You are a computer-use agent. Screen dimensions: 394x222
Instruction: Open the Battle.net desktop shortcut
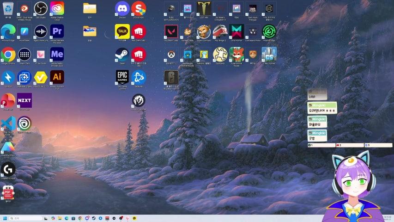click(x=139, y=77)
